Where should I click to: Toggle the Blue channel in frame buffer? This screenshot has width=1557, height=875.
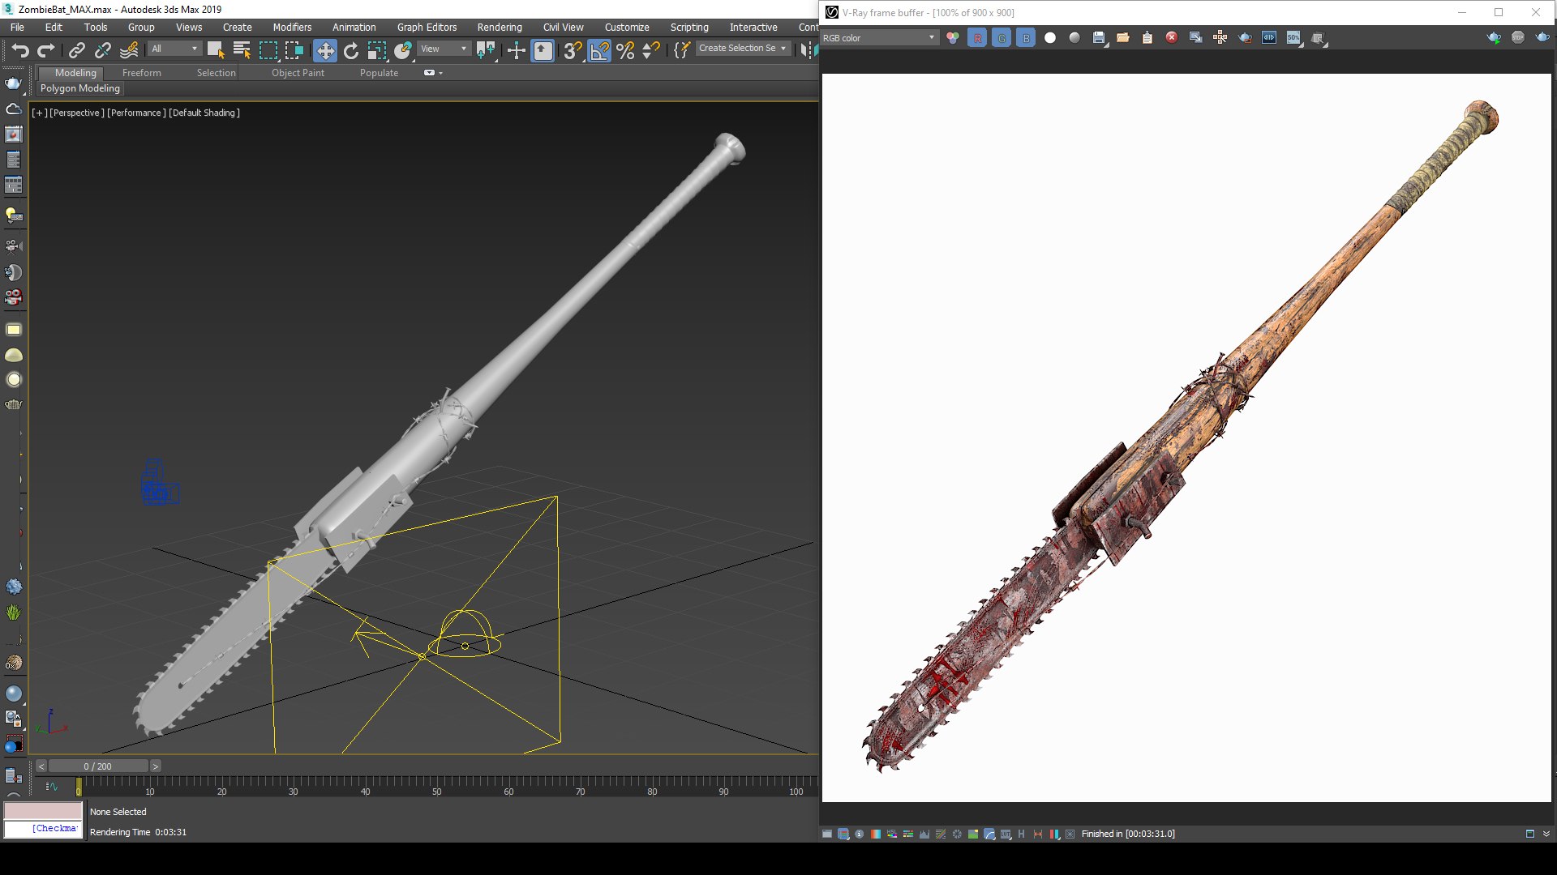coord(1026,38)
